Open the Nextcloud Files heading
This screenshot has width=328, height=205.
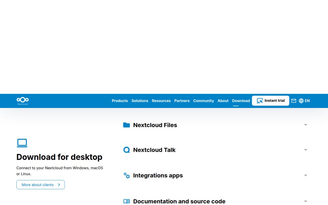coord(155,125)
